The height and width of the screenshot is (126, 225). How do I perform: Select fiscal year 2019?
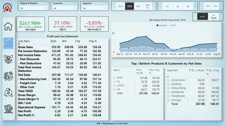click(x=120, y=6)
